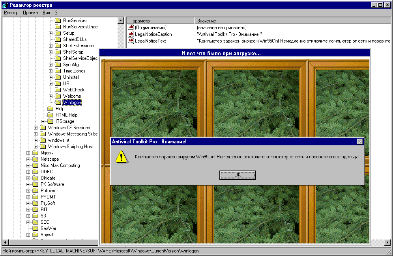Viewport: 393px width, 256px height.
Task: Expand the PK Software key
Action: (x=28, y=184)
